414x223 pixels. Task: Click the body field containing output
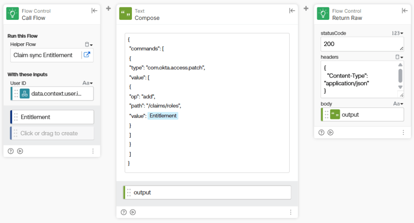(x=362, y=115)
